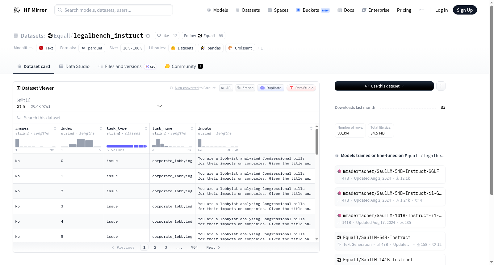Viewport: 494px width, 265px height.
Task: Go to page 2 of the dataset
Action: point(155,247)
